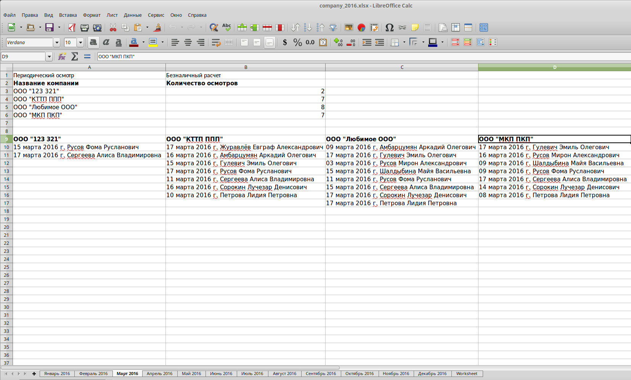Click the Clone Formatting paintbrush icon
Viewport: 631px width, 380px height.
pos(157,27)
